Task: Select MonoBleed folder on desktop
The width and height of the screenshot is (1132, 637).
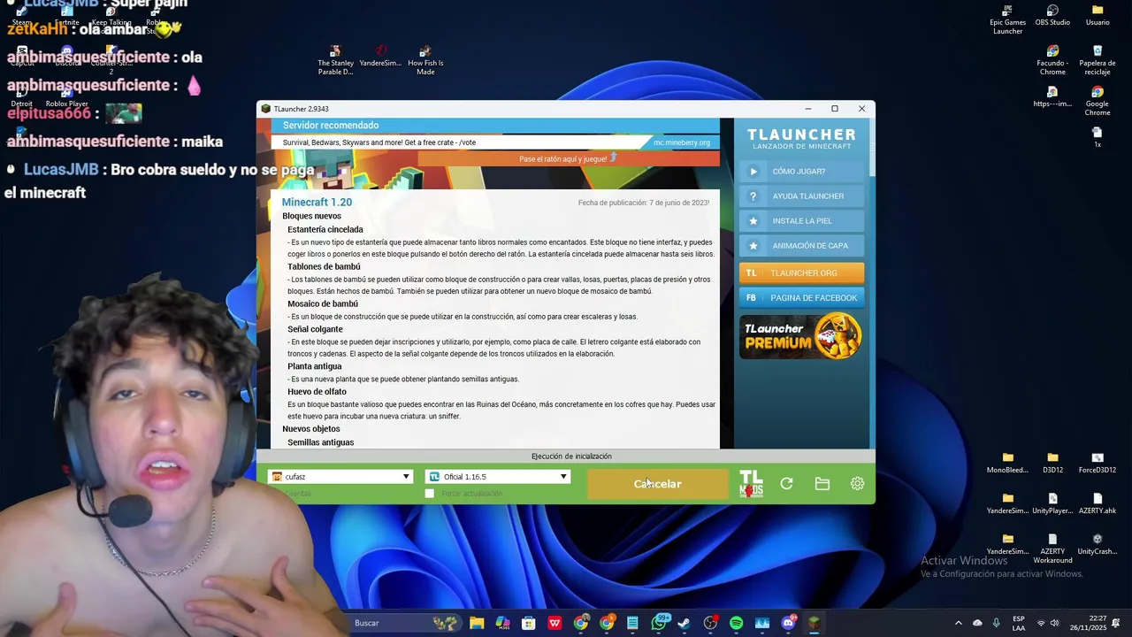Action: pos(1007,464)
